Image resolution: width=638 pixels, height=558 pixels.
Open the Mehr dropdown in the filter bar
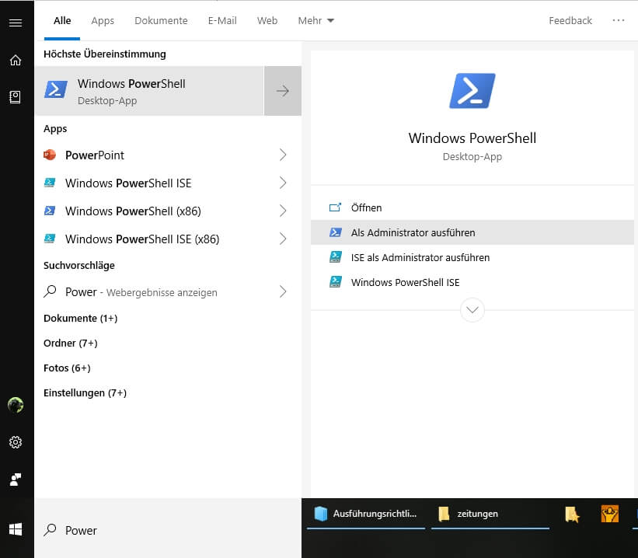pos(310,20)
